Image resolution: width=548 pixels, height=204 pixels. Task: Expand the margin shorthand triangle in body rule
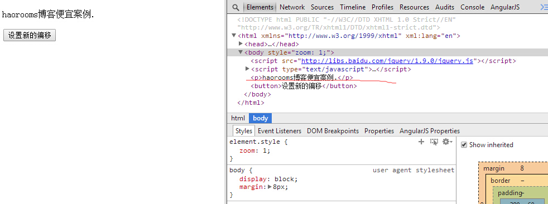click(270, 187)
